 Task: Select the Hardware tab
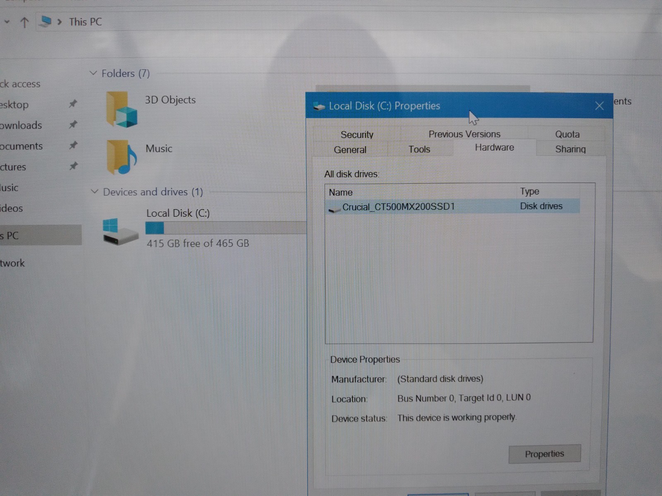[494, 148]
